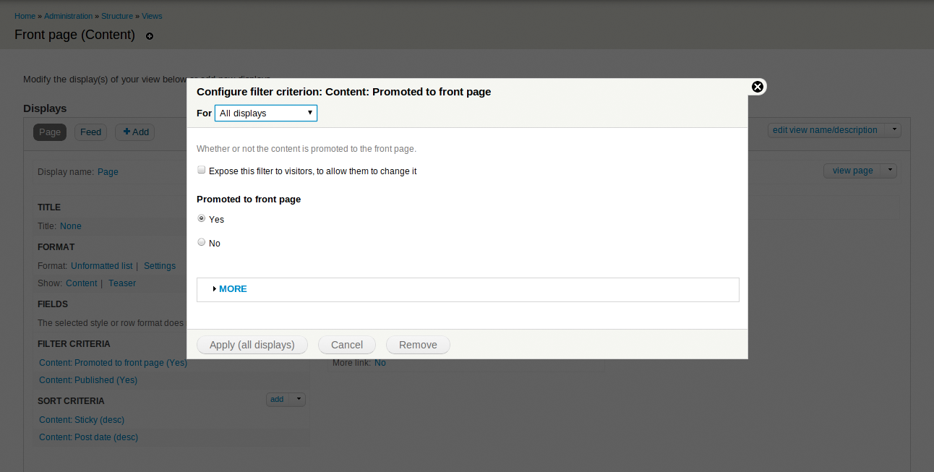Expand the MORE section
The height and width of the screenshot is (472, 934).
pyautogui.click(x=233, y=288)
